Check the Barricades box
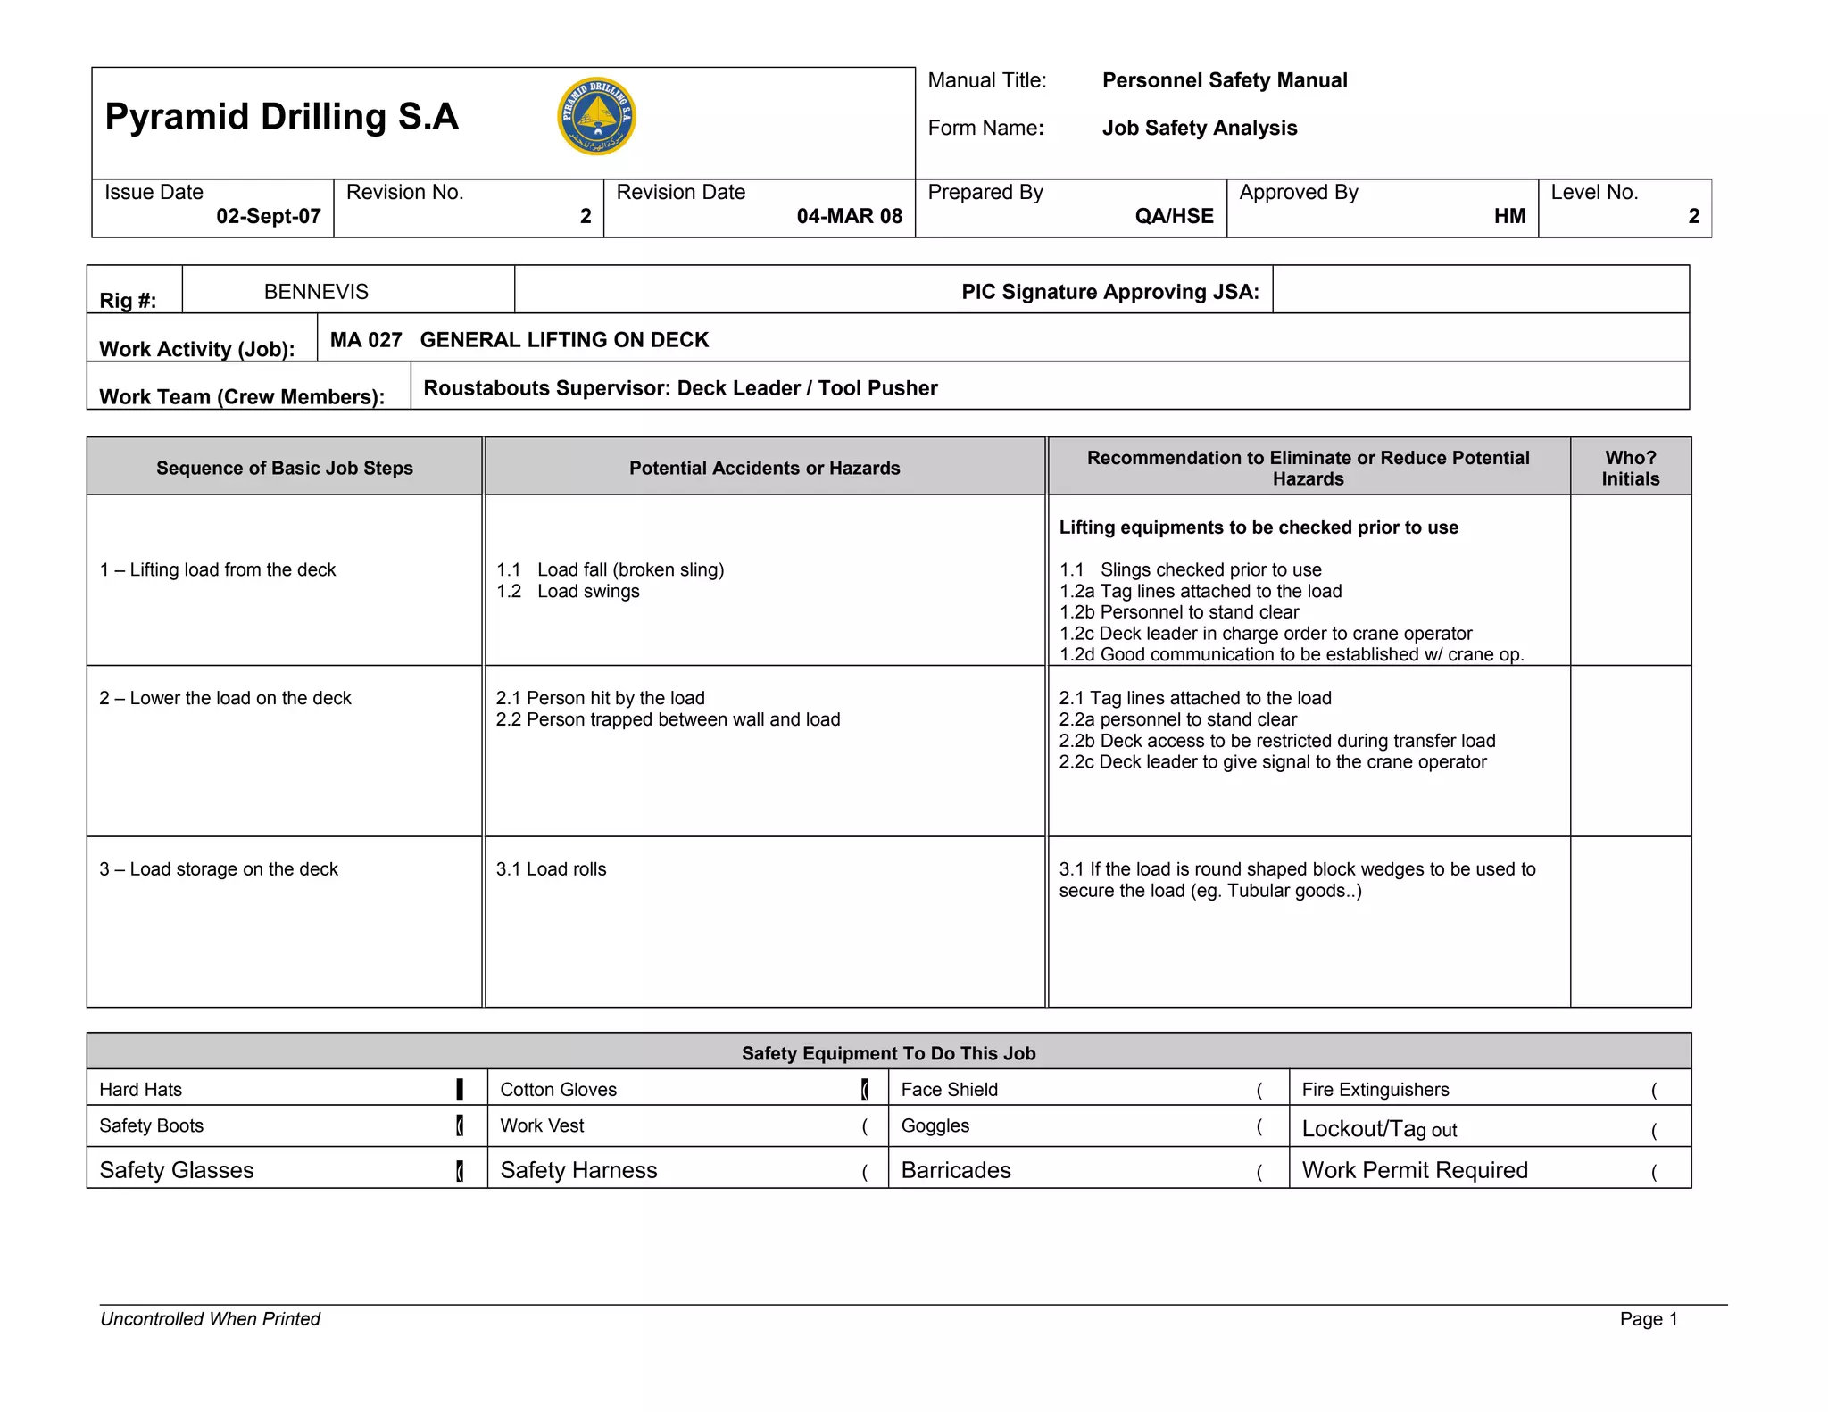This screenshot has height=1412, width=1828. click(1259, 1172)
